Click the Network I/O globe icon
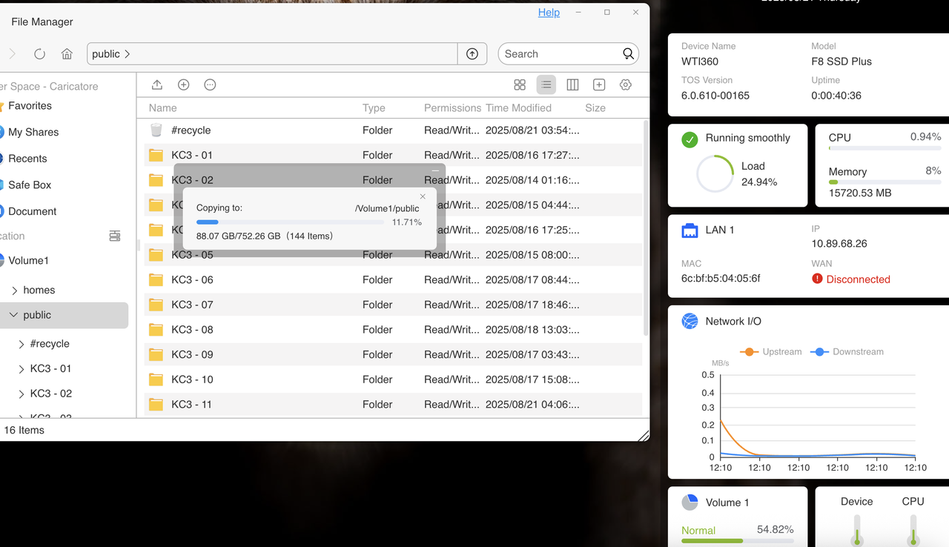This screenshot has width=949, height=547. tap(690, 321)
